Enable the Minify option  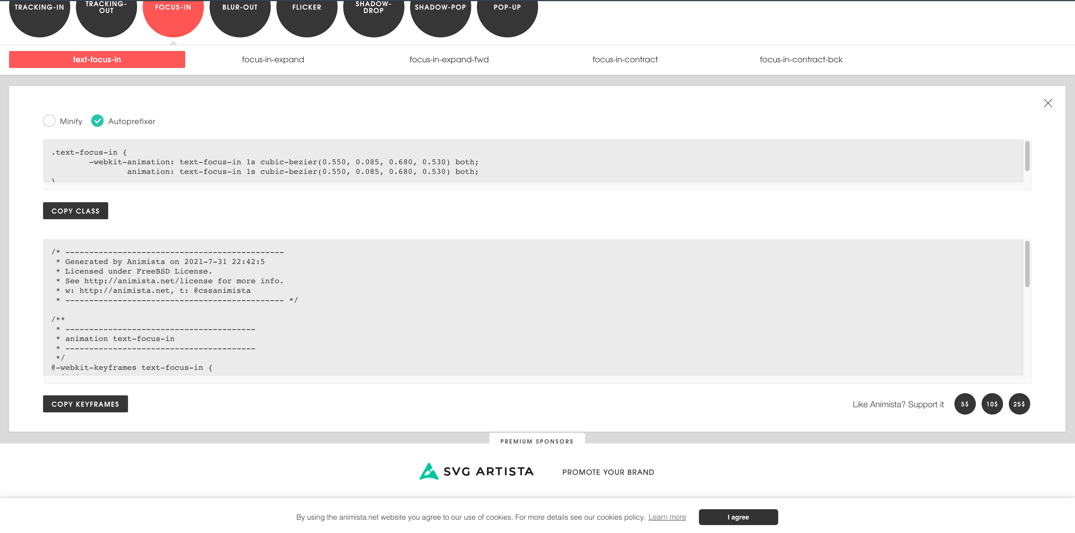click(x=49, y=121)
